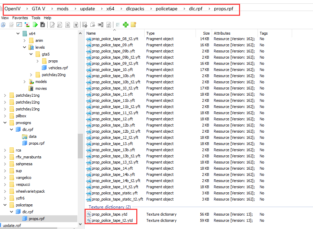Click the green plus add icon
313x229 pixels.
click(126, 25)
